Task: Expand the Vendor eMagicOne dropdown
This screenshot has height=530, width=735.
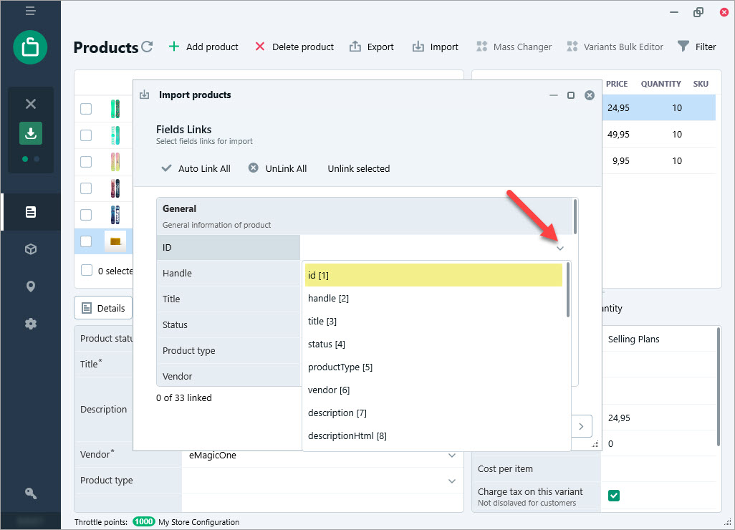Action: click(x=452, y=456)
